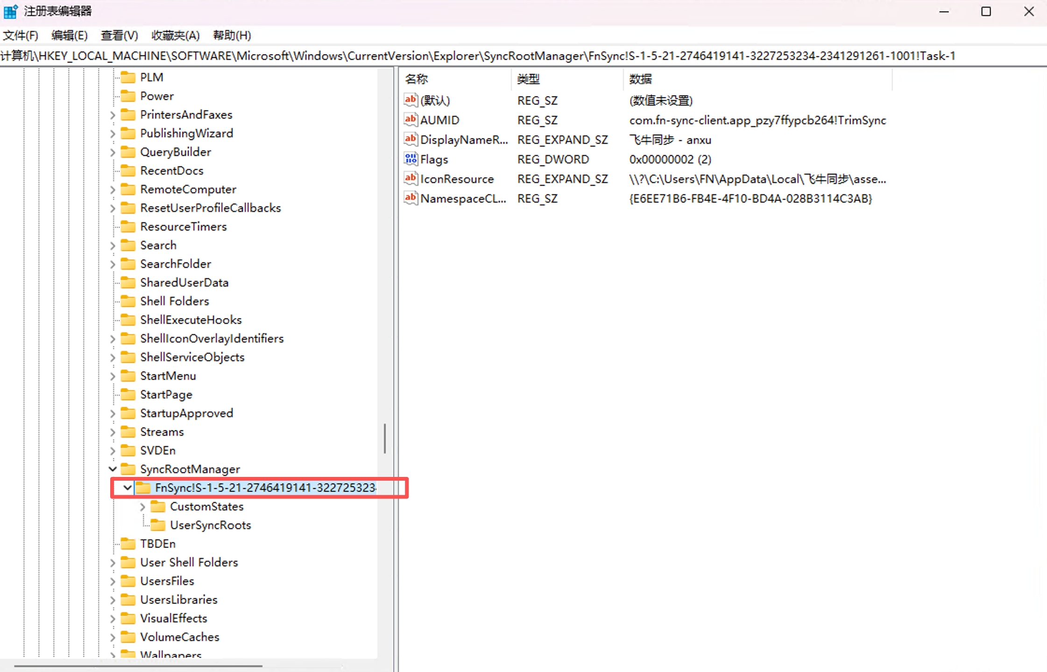Click the default (默认) value icon
Viewport: 1047px width, 672px height.
410,100
